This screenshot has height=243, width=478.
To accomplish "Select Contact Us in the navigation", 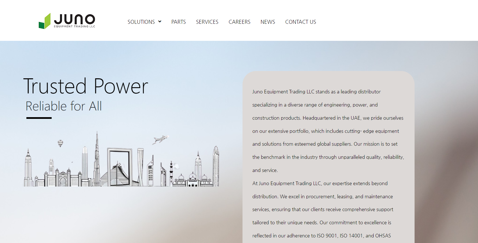I will coord(301,22).
